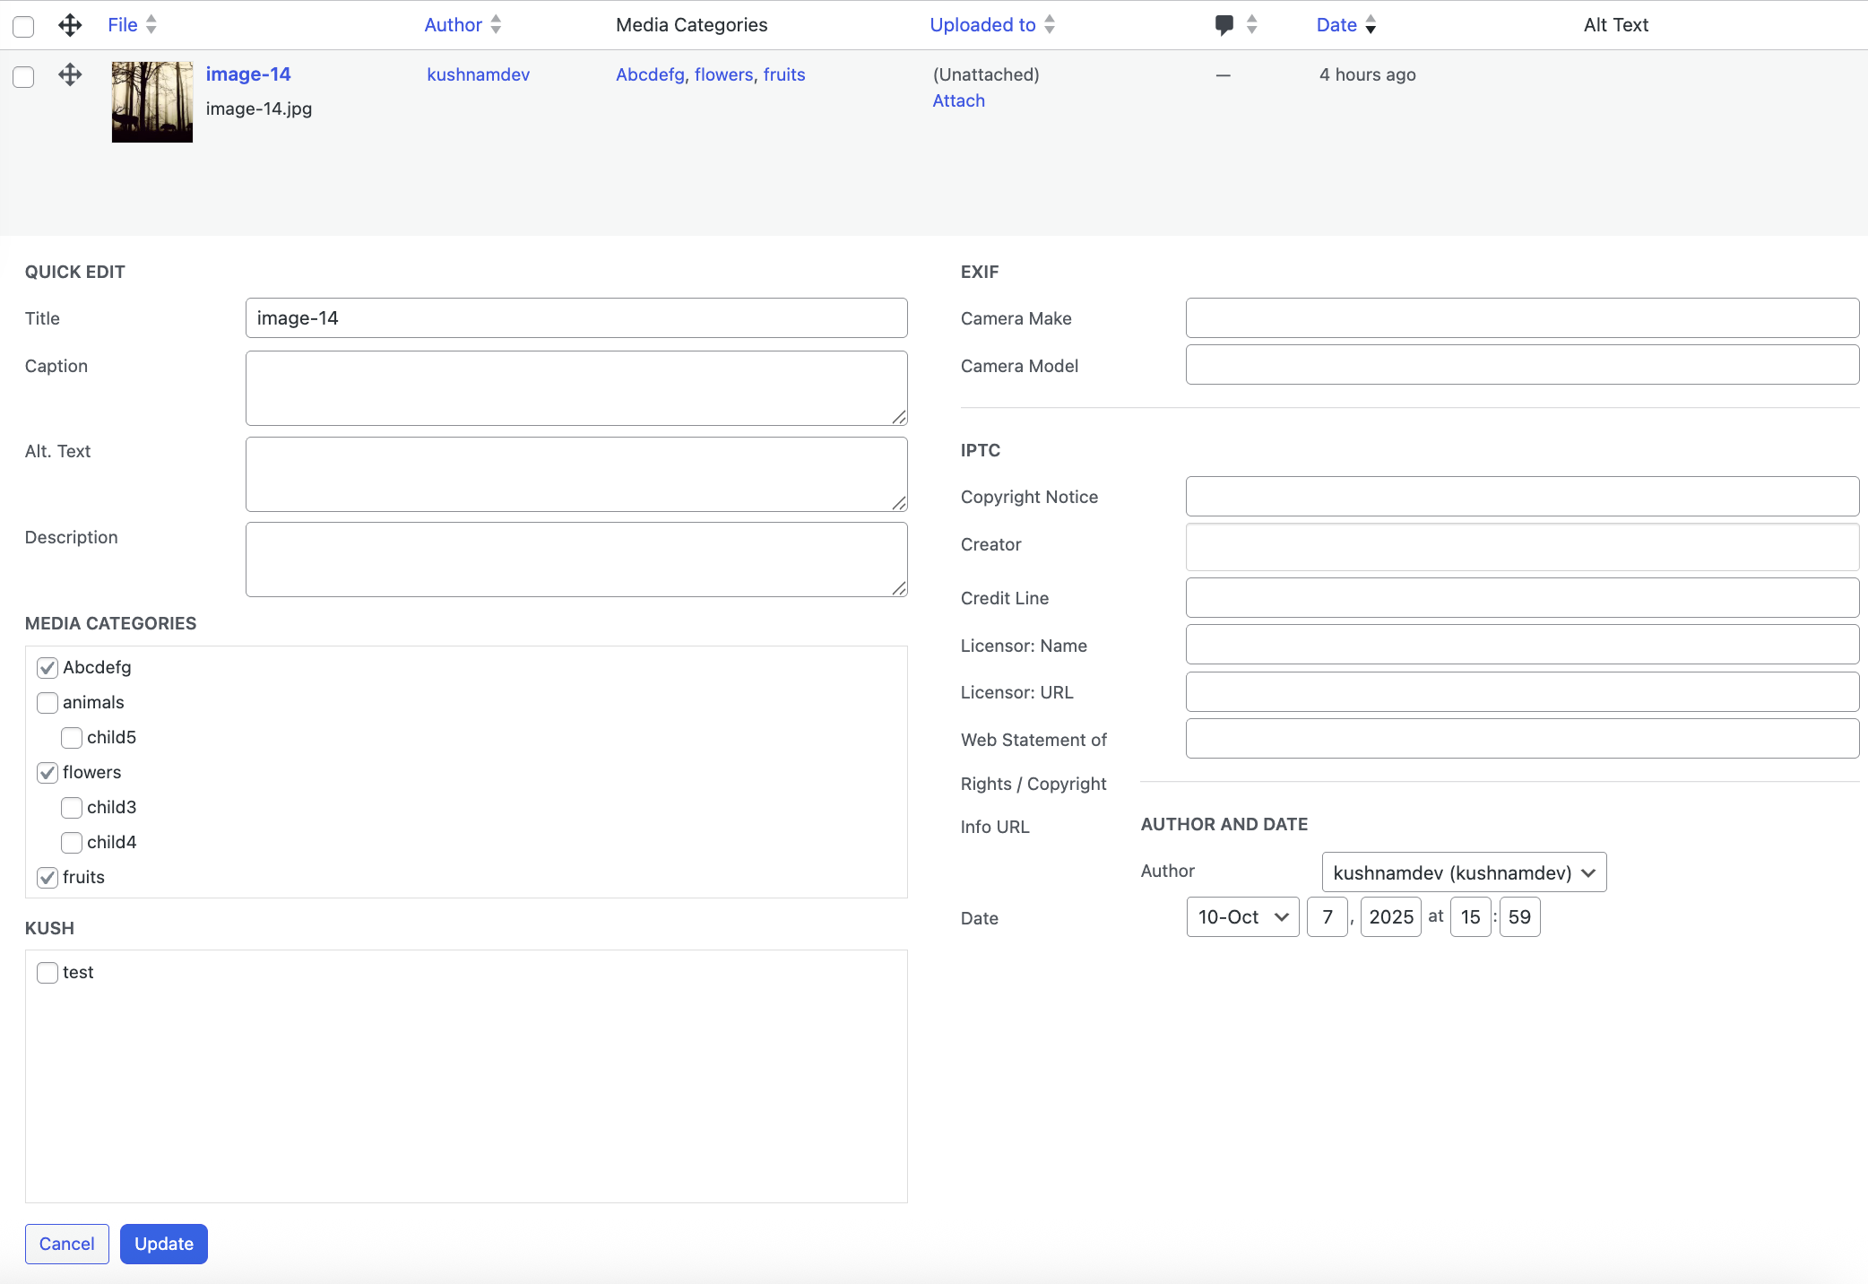Open the Author dropdown kushnamdev
Viewport: 1868px width, 1284px height.
(1464, 872)
